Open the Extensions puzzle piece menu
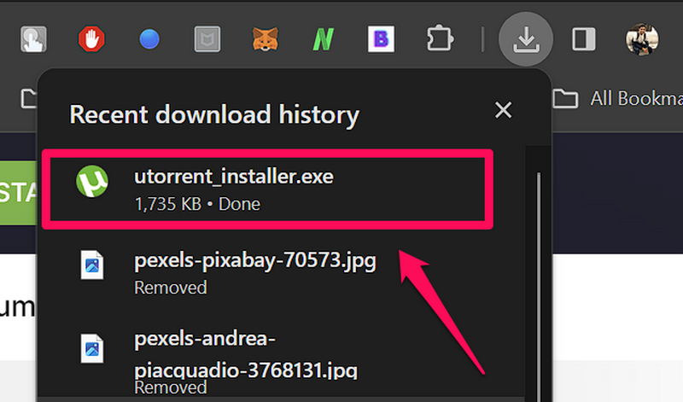 [x=439, y=39]
